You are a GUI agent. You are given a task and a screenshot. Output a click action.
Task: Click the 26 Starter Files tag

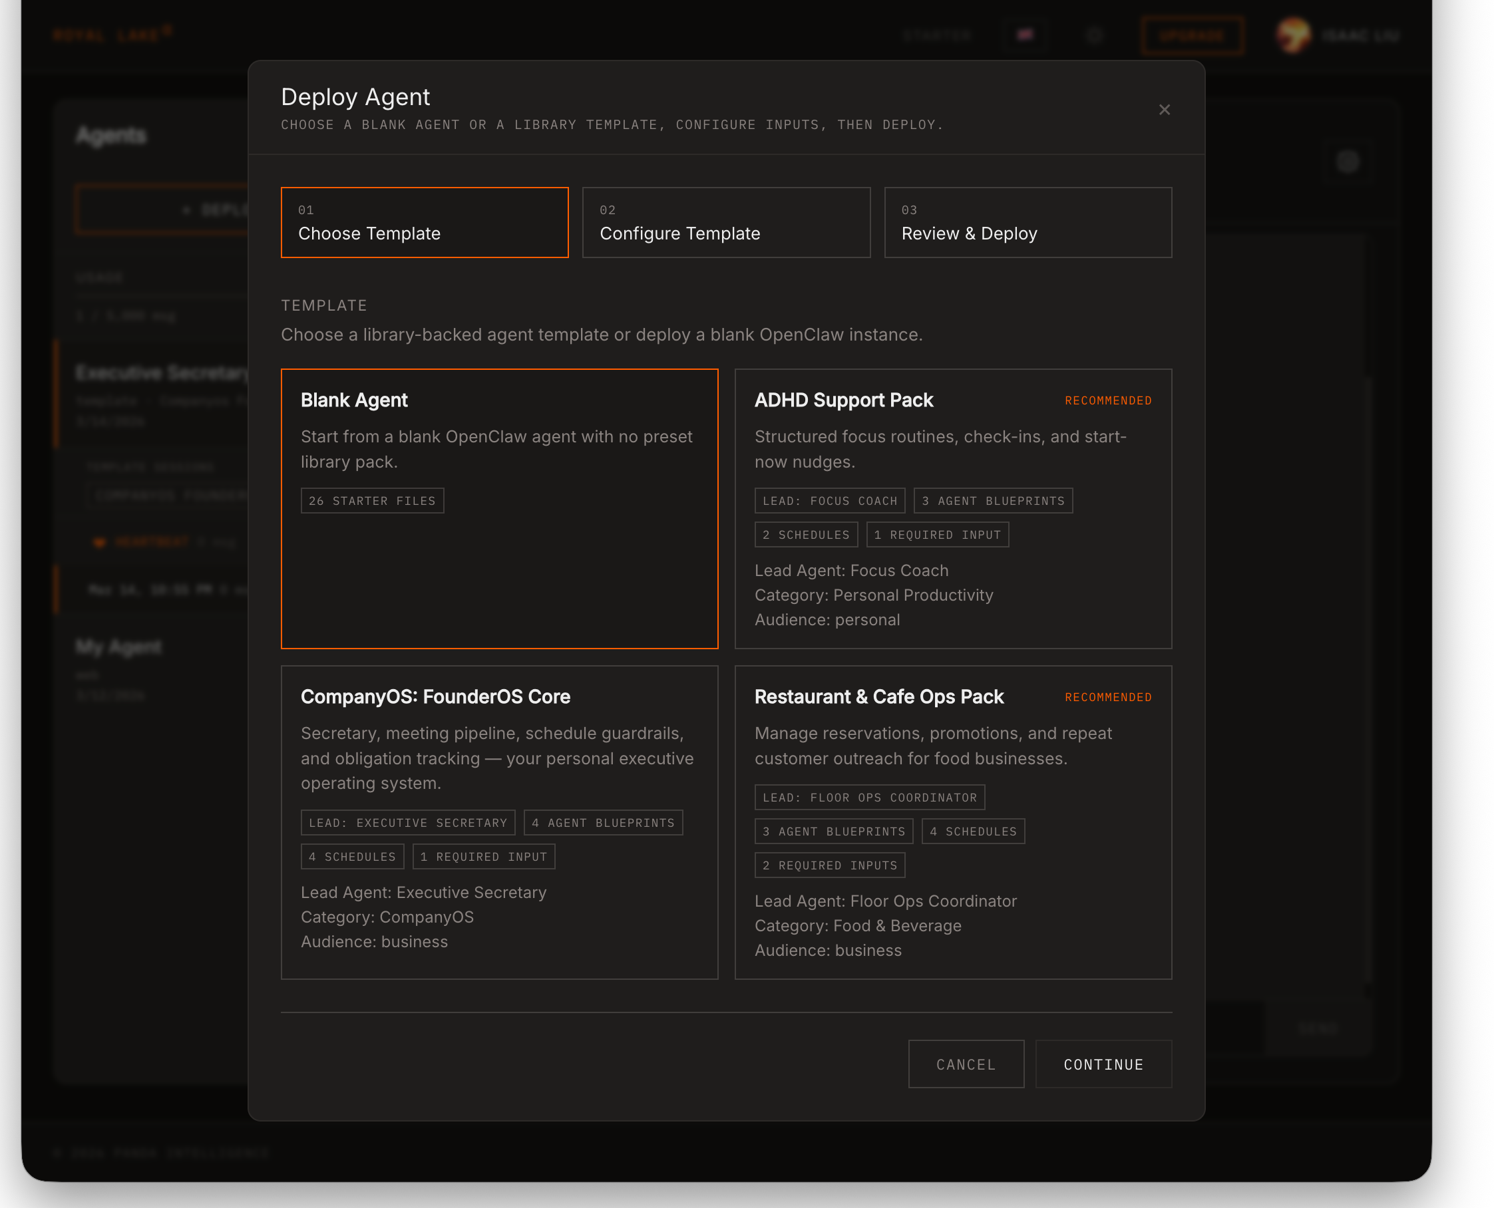coord(372,500)
